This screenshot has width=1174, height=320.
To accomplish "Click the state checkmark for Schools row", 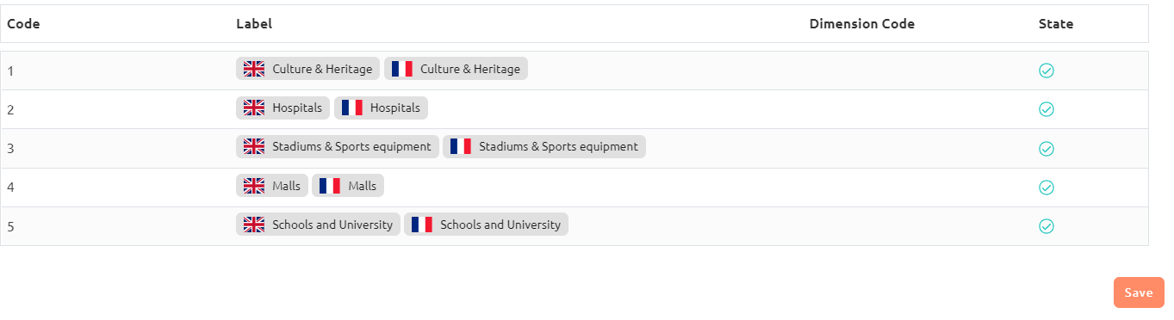I will coord(1047,226).
